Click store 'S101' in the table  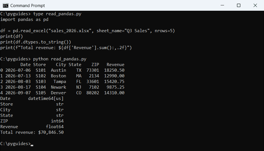pyautogui.click(x=41, y=70)
